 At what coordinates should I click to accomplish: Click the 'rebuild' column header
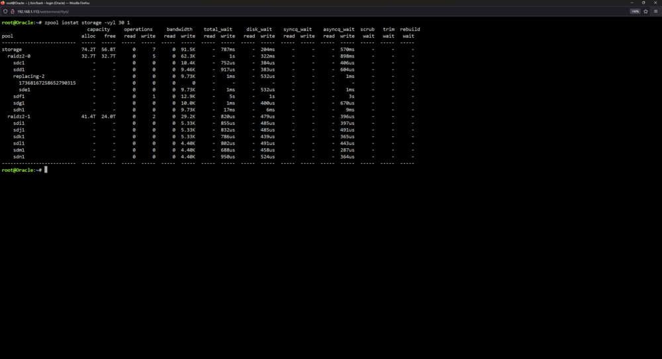[x=410, y=30]
